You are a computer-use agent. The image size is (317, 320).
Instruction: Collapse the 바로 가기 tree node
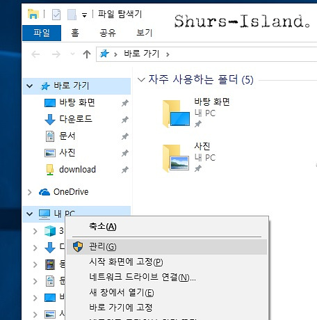coord(29,86)
